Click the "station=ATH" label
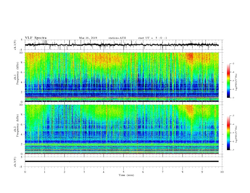Image resolution: width=250 pixels, height=193 pixels. coord(117,38)
